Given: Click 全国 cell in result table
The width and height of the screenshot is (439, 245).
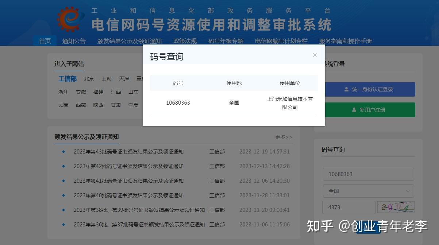Looking at the screenshot, I should [234, 103].
